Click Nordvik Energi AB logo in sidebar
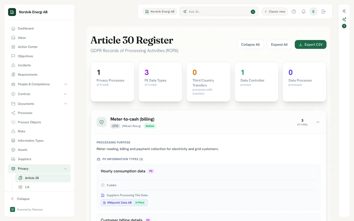 coord(12,12)
